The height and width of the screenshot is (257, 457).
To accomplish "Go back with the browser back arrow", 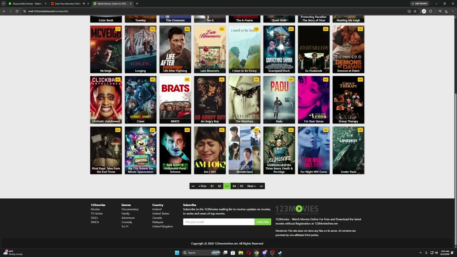I will pos(4,11).
